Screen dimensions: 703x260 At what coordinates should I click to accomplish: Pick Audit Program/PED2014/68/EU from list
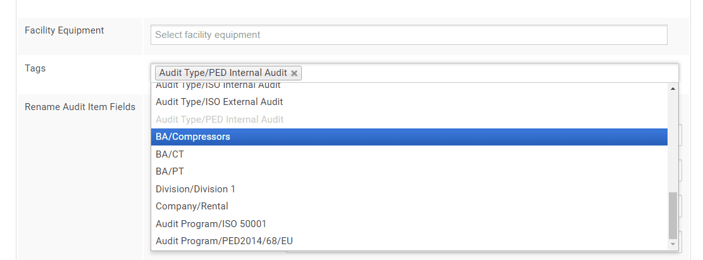(x=224, y=241)
